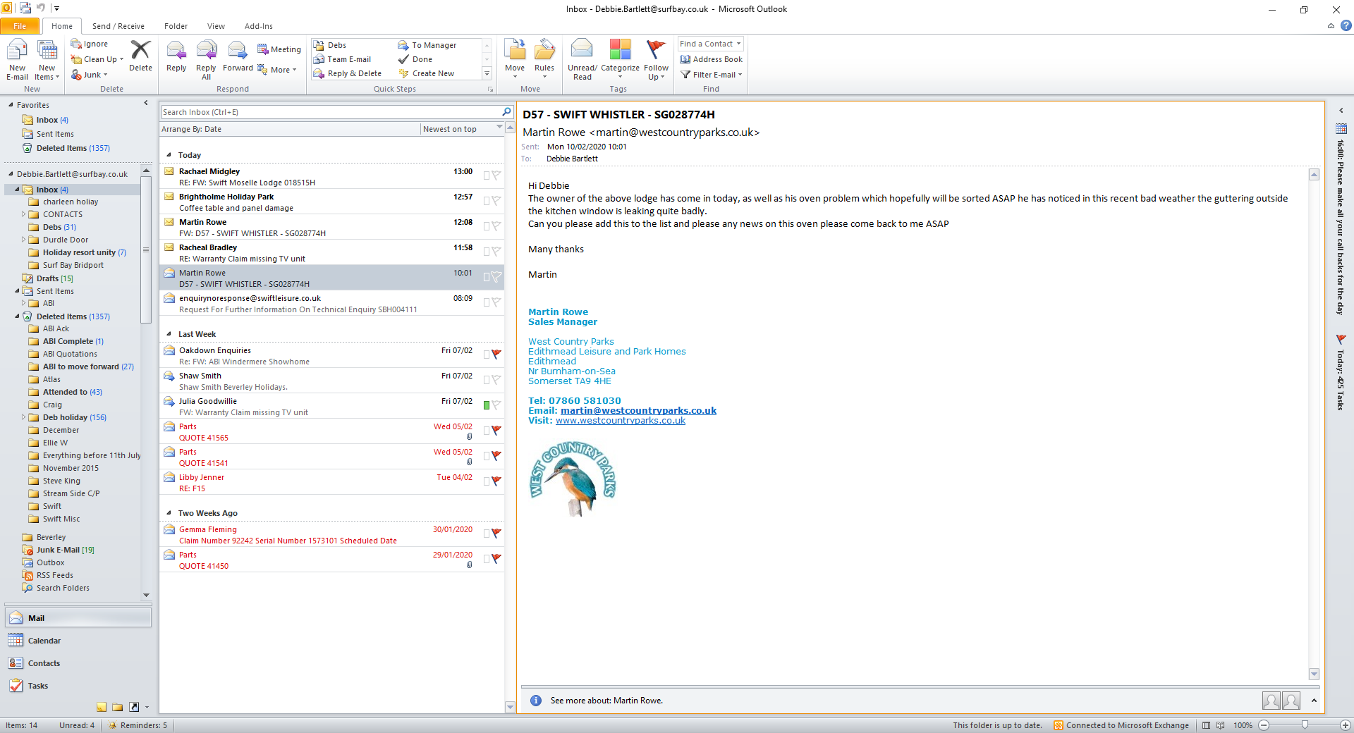The image size is (1354, 733).
Task: Clear the red flag on Gemma Fleming email
Action: pyautogui.click(x=496, y=534)
